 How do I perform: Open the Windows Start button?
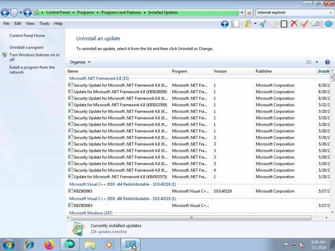click(9, 244)
